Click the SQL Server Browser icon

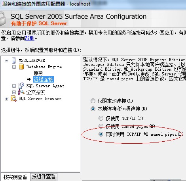coord(13,98)
